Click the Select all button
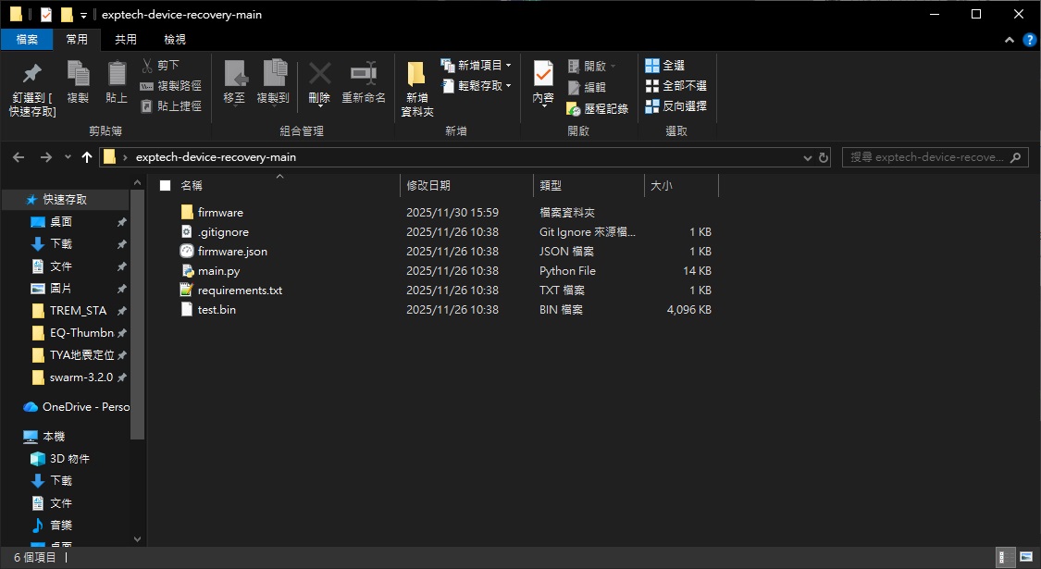1041x569 pixels. [x=666, y=66]
